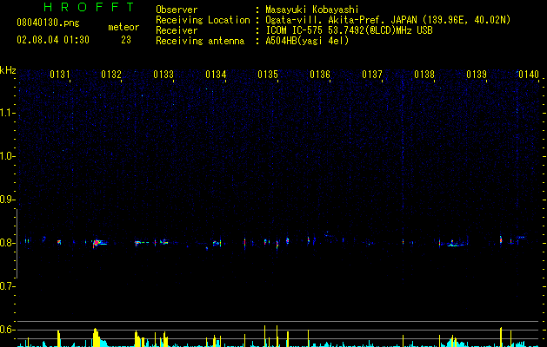Click the strong meteor echo near 0132
547x347 pixels.
click(99, 243)
